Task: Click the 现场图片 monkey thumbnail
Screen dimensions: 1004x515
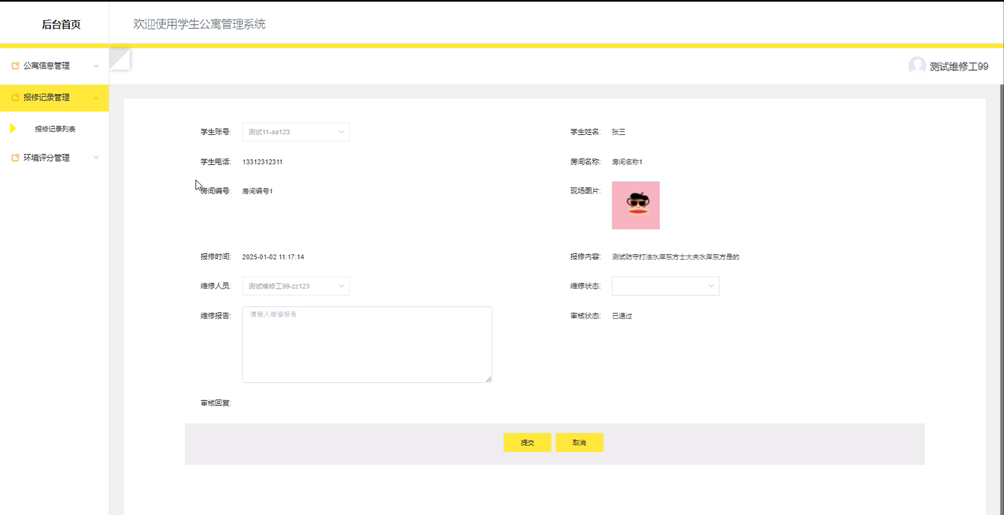Action: 635,205
